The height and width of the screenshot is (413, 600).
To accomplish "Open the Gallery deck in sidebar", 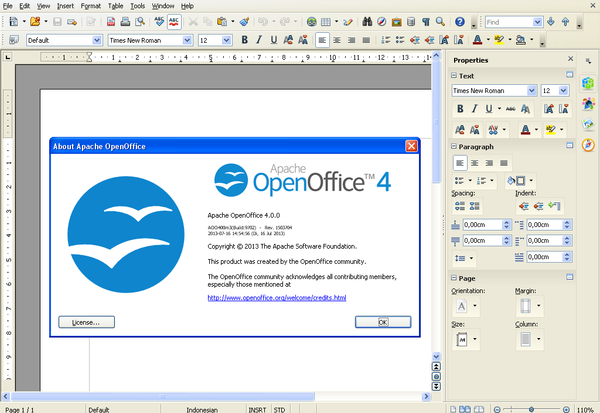I will click(x=588, y=124).
